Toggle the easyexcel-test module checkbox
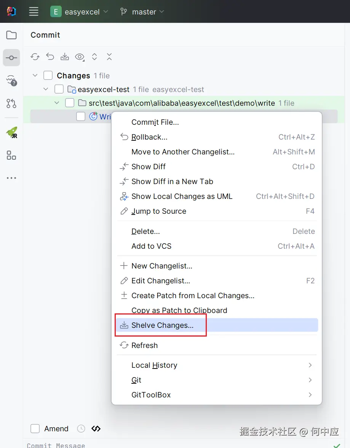350x448 pixels. click(59, 89)
